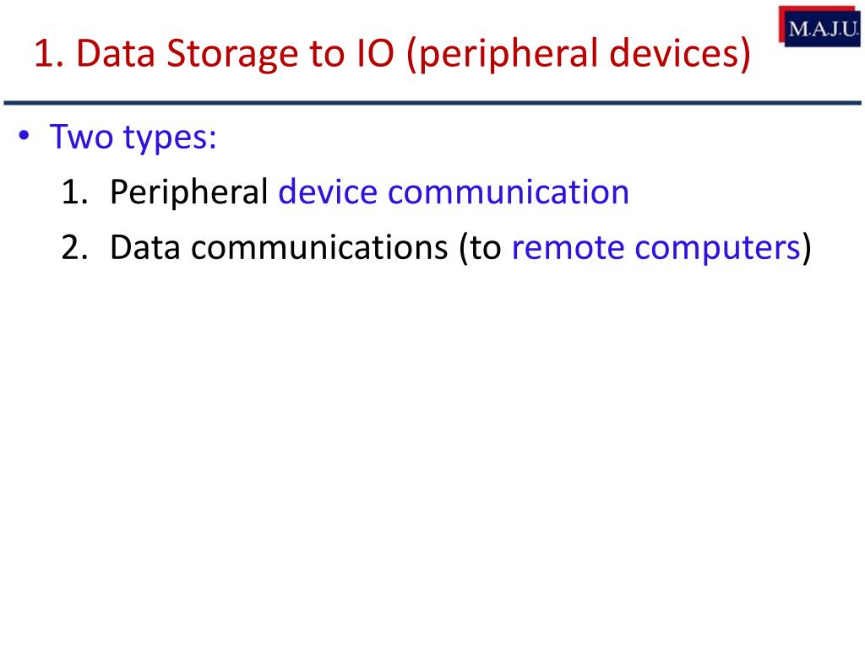Click (peripheral devices) in the title

578,54
